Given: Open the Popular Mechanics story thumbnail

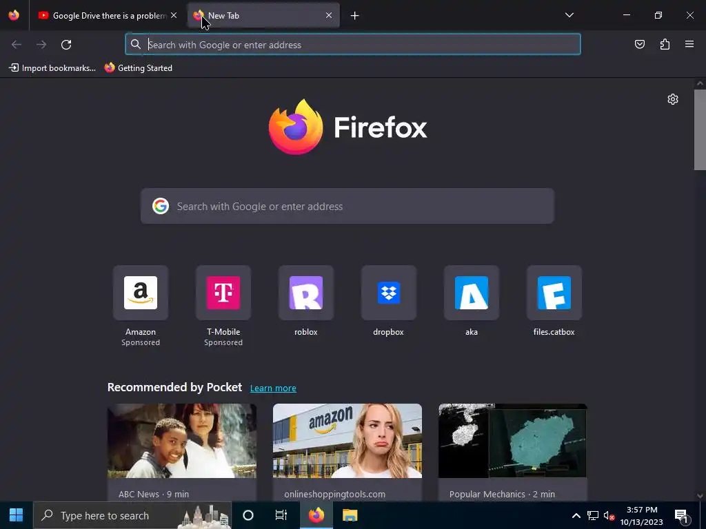Looking at the screenshot, I should (513, 441).
